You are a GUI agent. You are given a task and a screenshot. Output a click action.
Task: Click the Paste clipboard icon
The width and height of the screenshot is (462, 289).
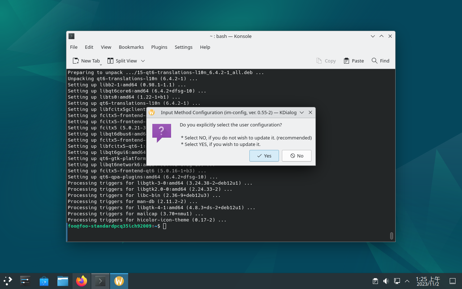[346, 61]
